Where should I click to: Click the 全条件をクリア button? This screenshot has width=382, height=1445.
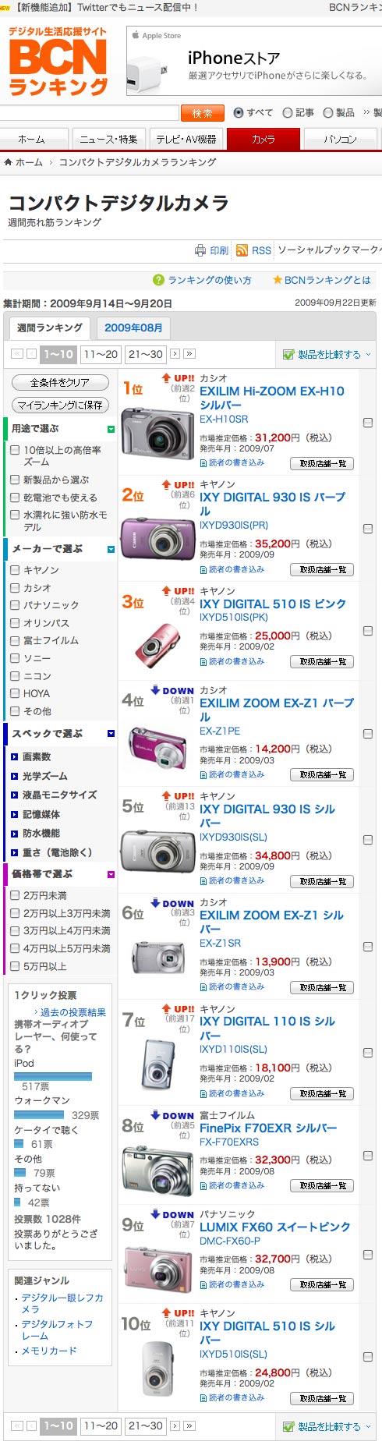pyautogui.click(x=60, y=383)
